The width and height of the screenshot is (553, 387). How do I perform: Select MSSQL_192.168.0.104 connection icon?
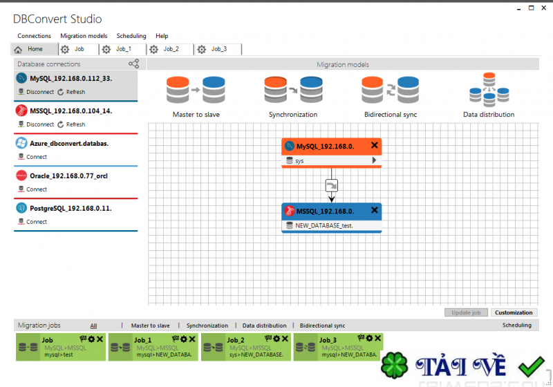click(x=21, y=111)
